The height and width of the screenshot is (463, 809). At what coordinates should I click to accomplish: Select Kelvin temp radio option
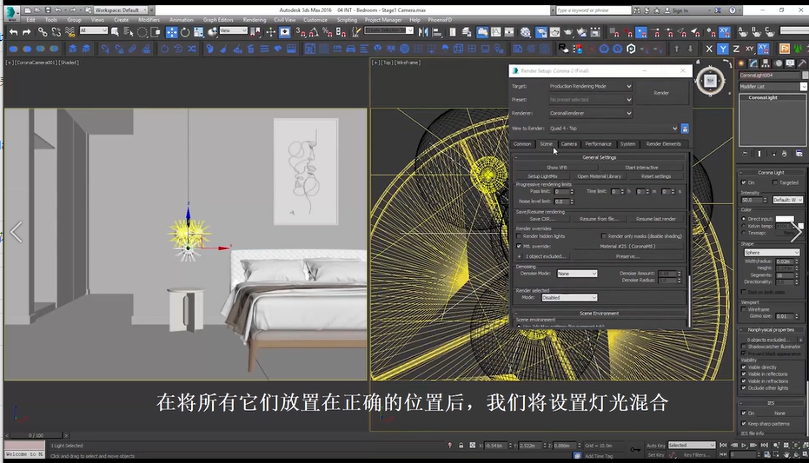tap(744, 226)
